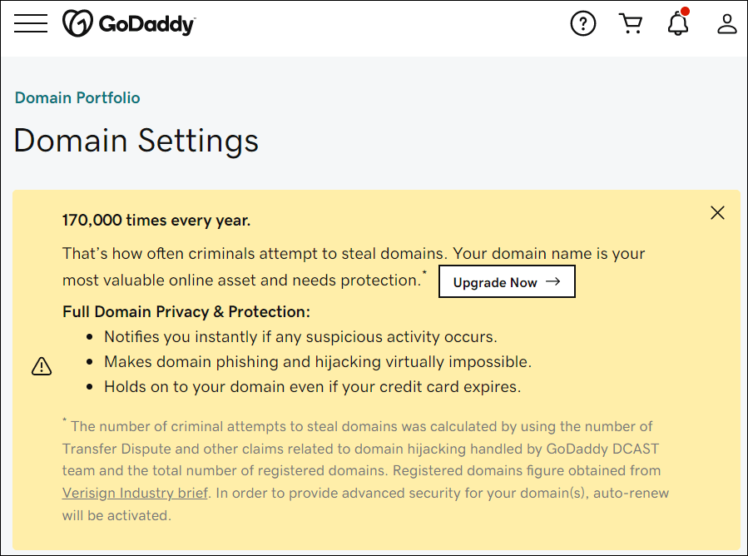Dismiss the yellow domain protection banner
The width and height of the screenshot is (748, 556).
(717, 213)
